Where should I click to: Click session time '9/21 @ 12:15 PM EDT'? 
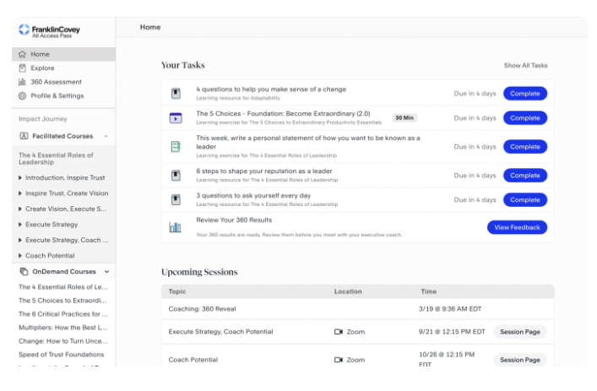[452, 332]
